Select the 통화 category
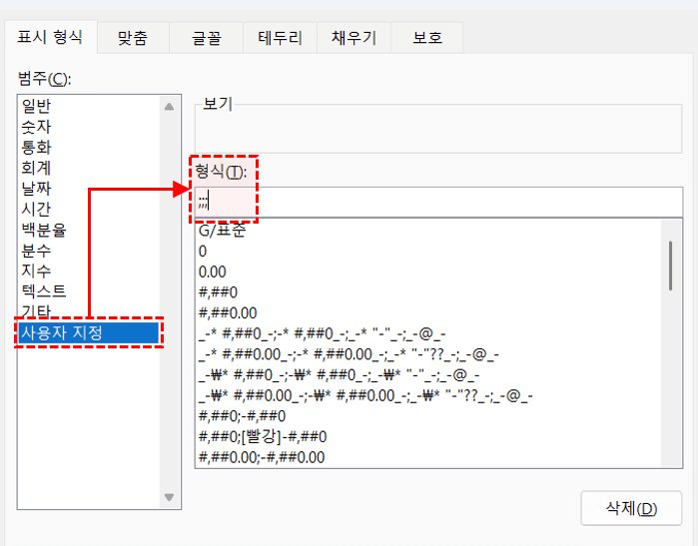The height and width of the screenshot is (546, 698). (37, 147)
